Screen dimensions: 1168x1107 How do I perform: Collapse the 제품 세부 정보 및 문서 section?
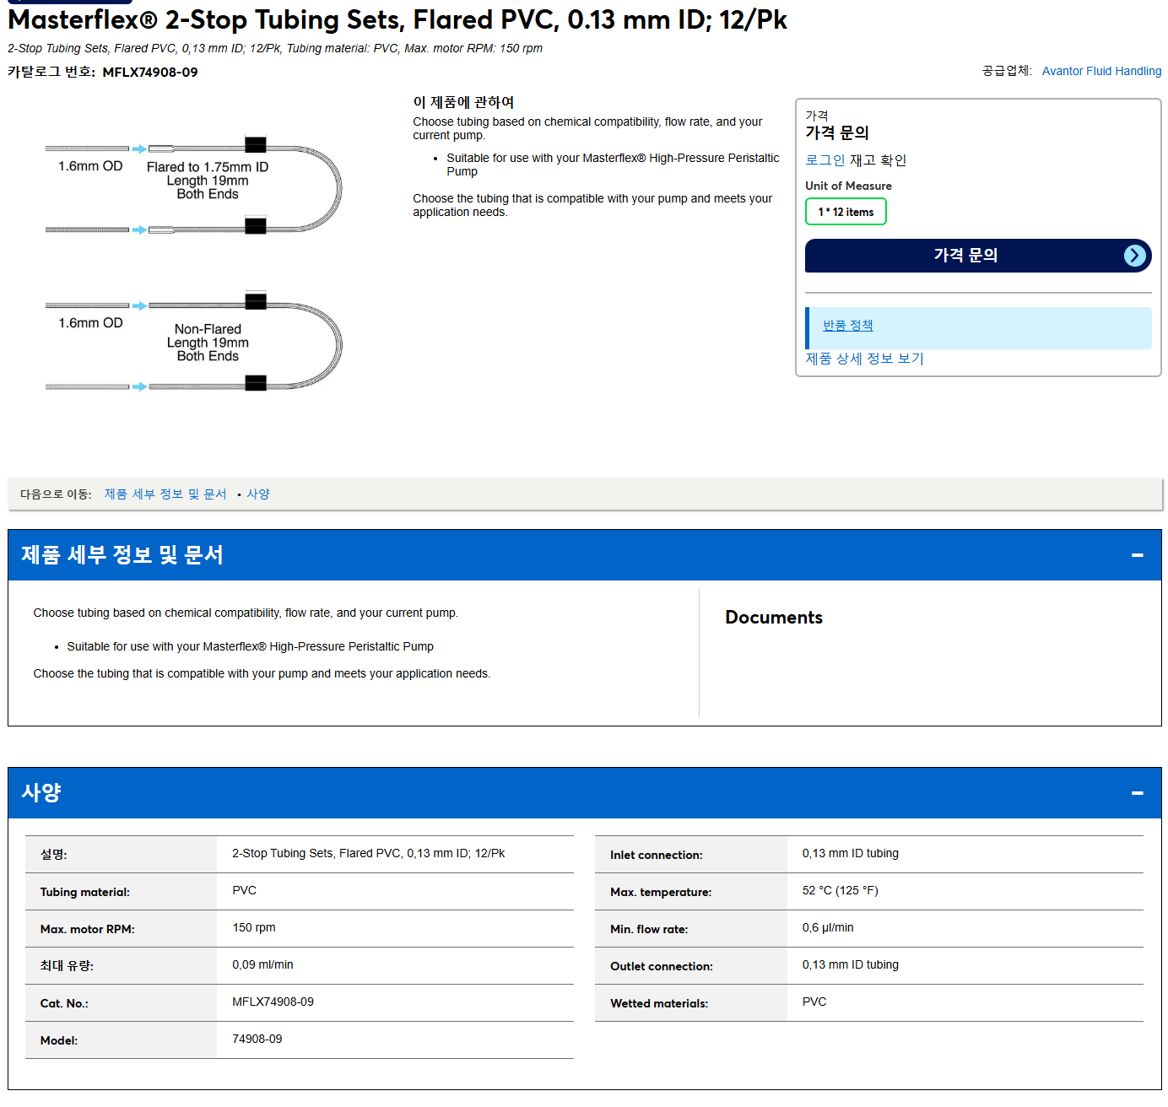tap(1137, 555)
